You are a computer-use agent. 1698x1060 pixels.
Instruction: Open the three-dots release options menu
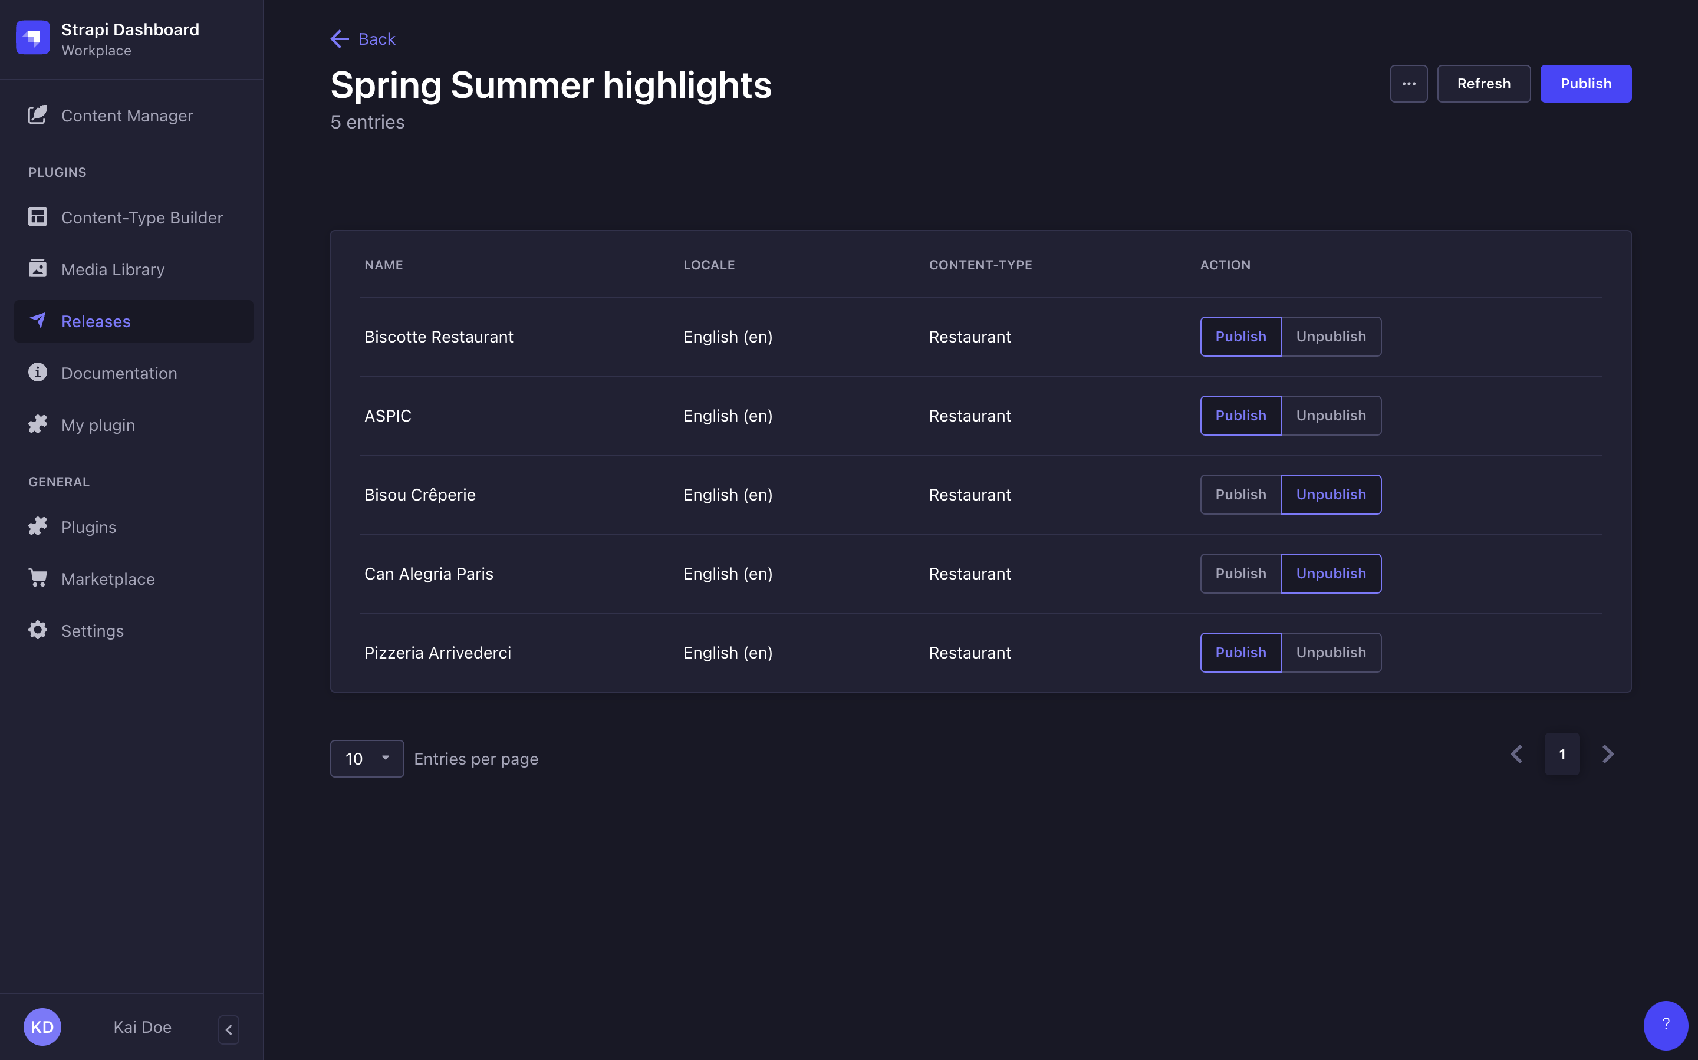(1409, 84)
